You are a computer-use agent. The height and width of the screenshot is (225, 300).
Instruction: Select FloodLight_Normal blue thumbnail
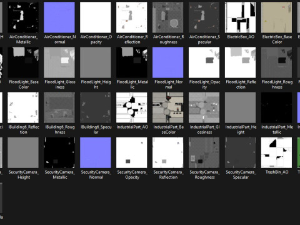168,62
